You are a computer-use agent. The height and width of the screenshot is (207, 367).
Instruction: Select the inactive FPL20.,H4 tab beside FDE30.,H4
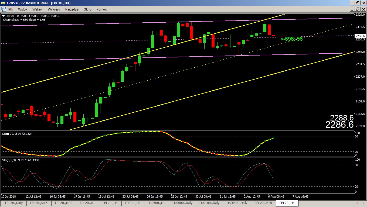pos(110,203)
